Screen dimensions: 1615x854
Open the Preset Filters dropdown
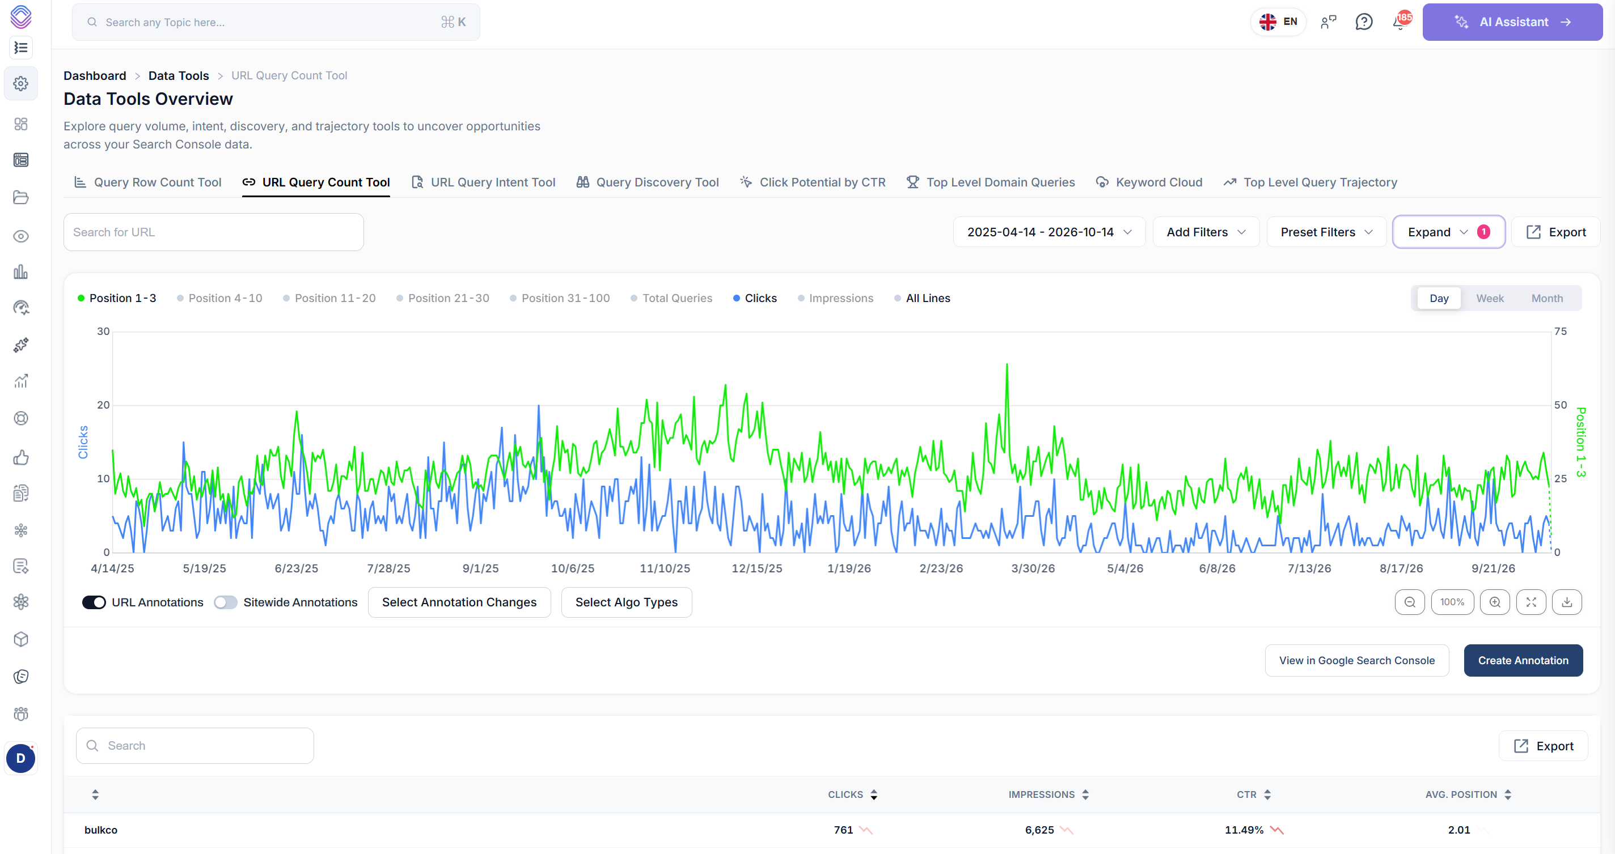(x=1326, y=232)
